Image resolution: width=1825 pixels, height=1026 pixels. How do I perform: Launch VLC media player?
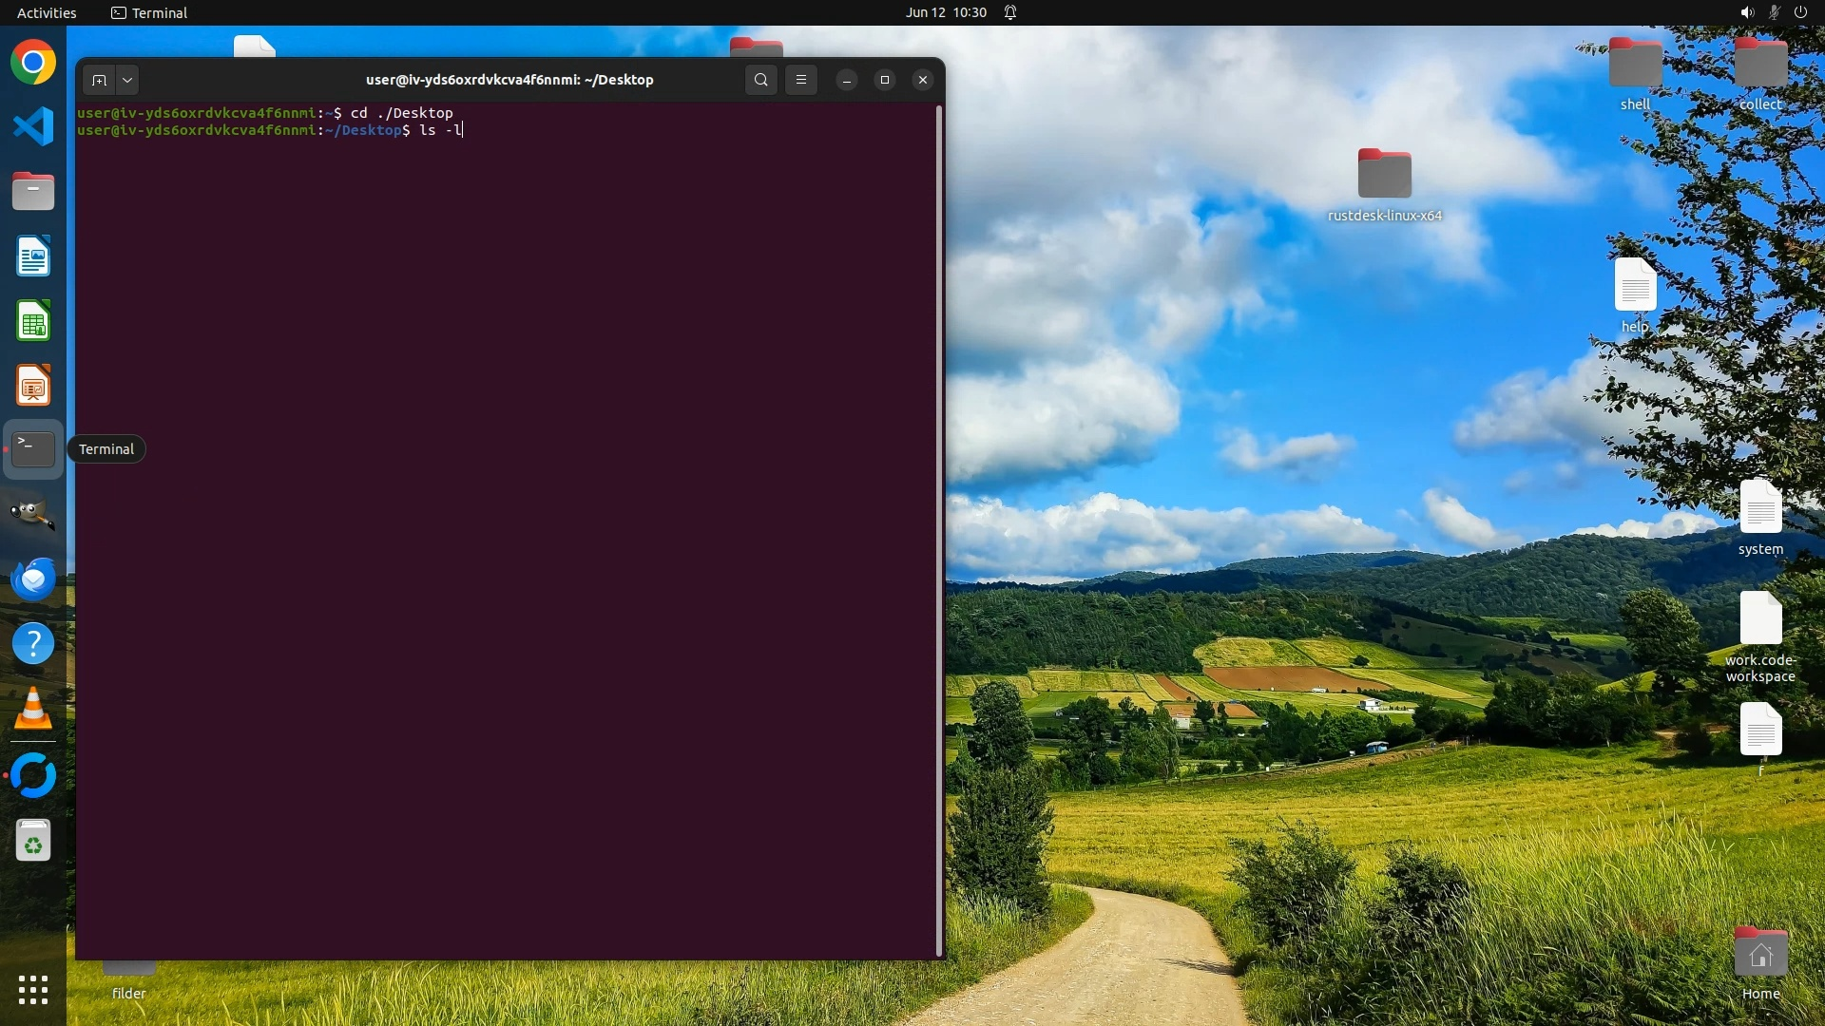[x=33, y=709]
